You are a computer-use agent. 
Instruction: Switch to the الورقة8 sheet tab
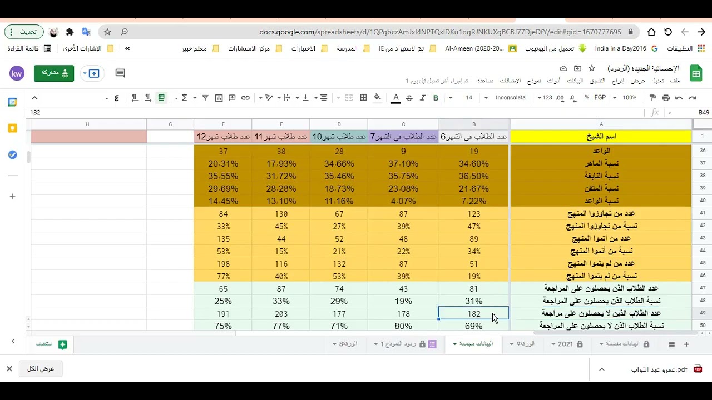pos(345,344)
